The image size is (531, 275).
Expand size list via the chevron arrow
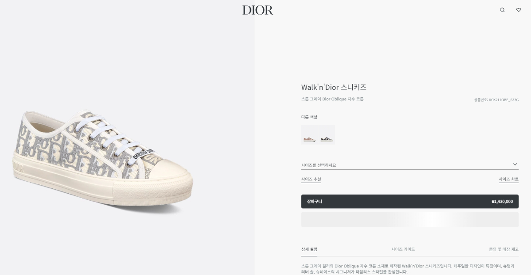[515, 164]
